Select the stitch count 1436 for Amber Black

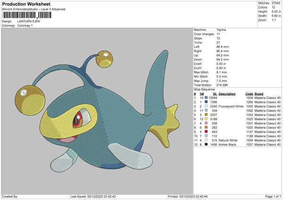click(214, 145)
